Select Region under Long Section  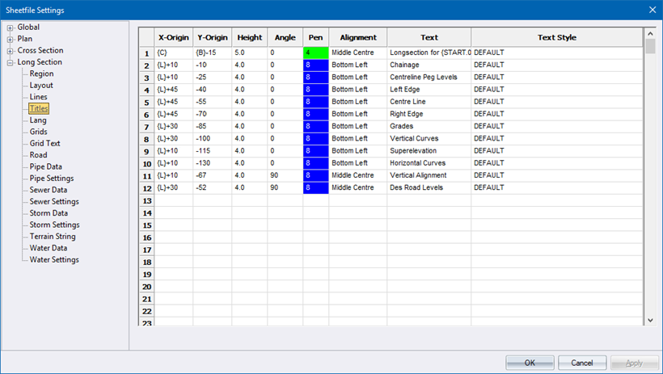41,74
